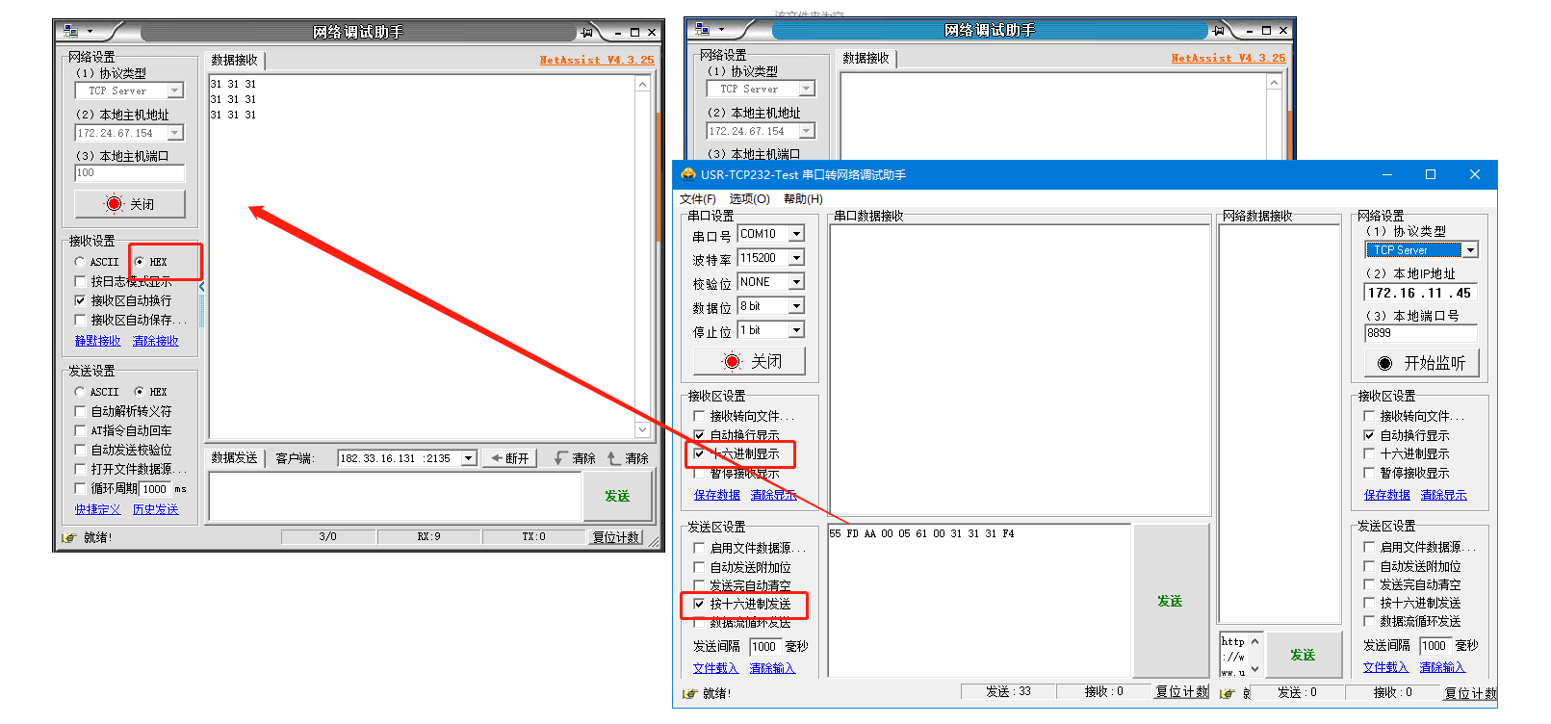The height and width of the screenshot is (724, 1551).
Task: Open the 波特率 115200 dropdown
Action: click(x=796, y=258)
